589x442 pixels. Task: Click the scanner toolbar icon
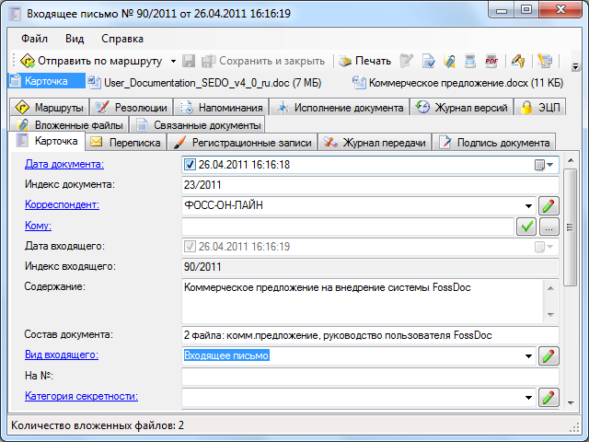(x=470, y=61)
